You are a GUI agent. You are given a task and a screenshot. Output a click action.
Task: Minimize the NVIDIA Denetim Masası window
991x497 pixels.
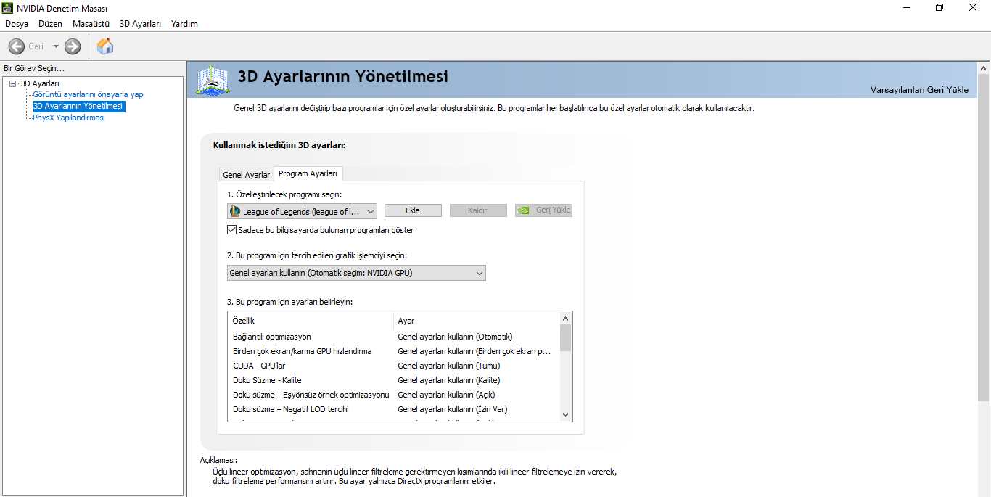pos(907,7)
